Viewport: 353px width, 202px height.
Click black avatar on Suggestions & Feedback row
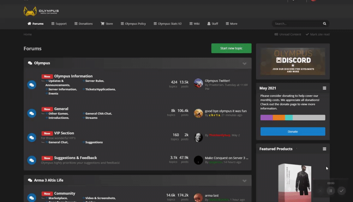(198, 160)
